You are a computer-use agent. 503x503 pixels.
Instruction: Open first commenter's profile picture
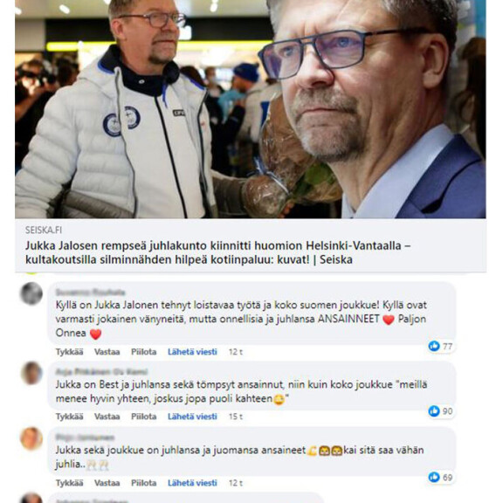(31, 293)
